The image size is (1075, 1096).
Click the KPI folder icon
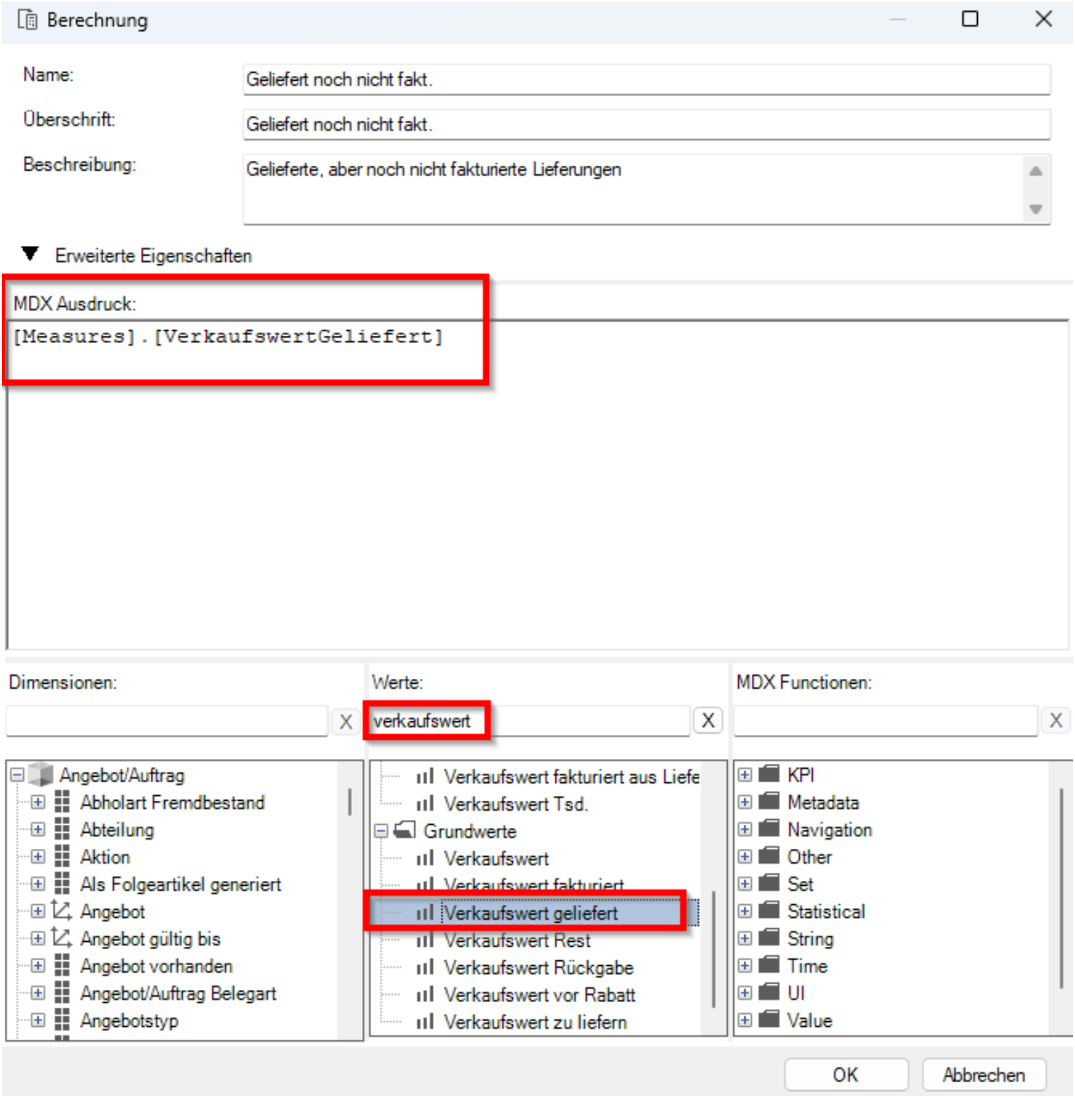click(770, 774)
